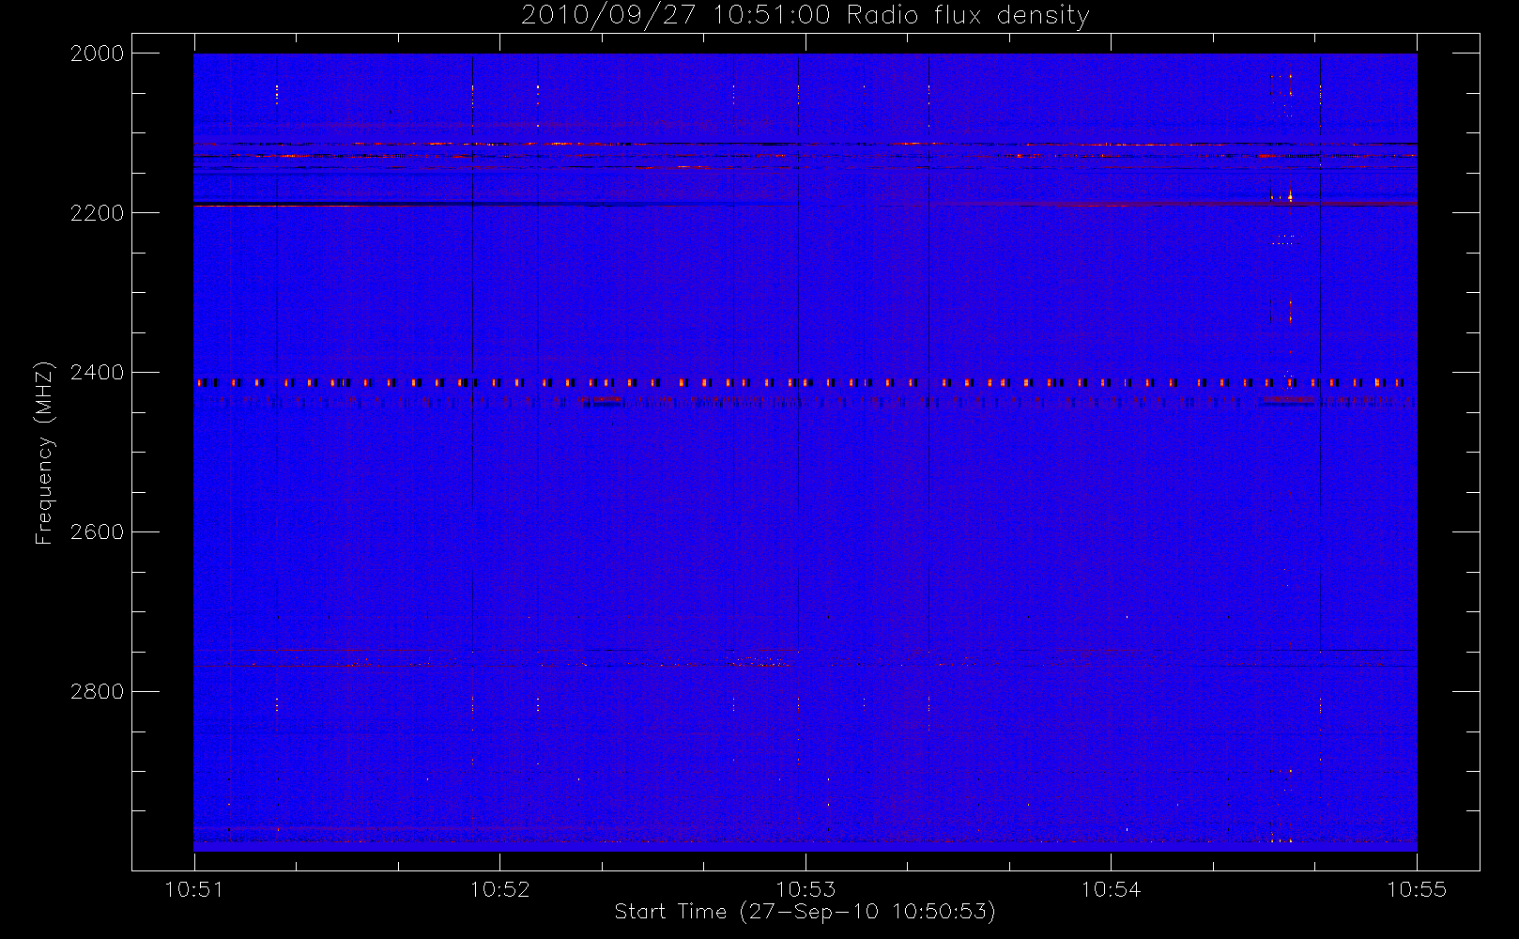
Task: Click the 10:52 time tick label
Action: pos(499,889)
